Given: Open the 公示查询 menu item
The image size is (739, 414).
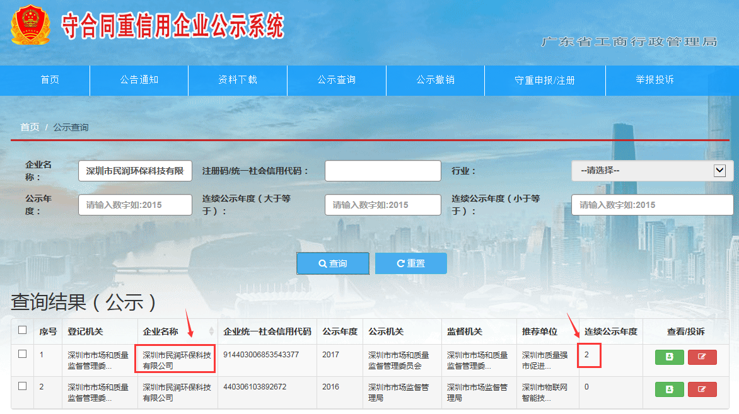Looking at the screenshot, I should click(x=337, y=80).
